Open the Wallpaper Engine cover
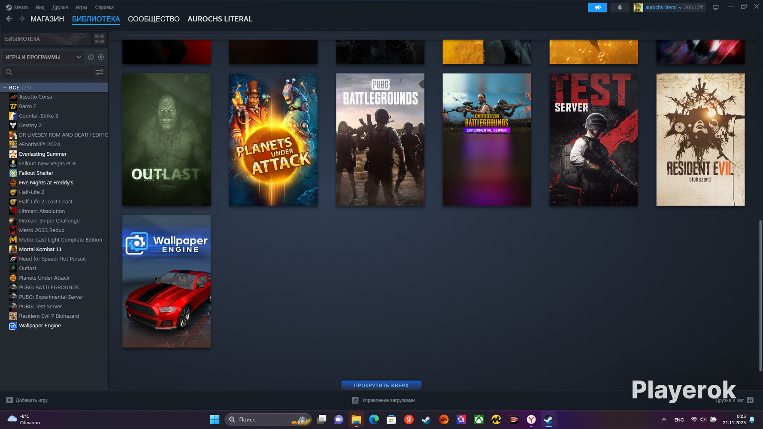The image size is (763, 429). pyautogui.click(x=167, y=281)
